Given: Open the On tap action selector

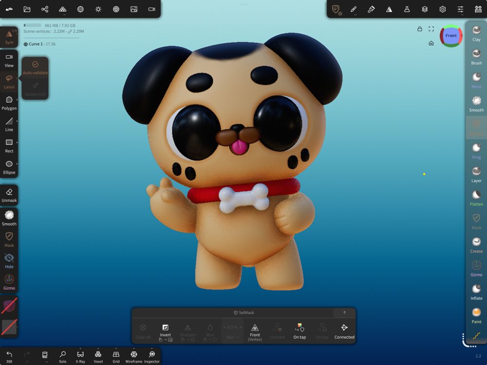Looking at the screenshot, I should click(x=300, y=331).
